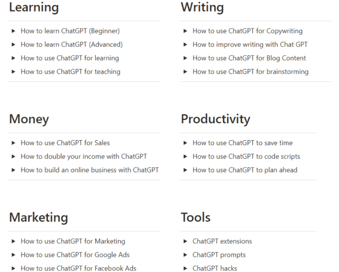Screen dimensions: 339x272
Task: Expand the 'ChatGPT to plan ahead' triangle
Action: point(185,170)
